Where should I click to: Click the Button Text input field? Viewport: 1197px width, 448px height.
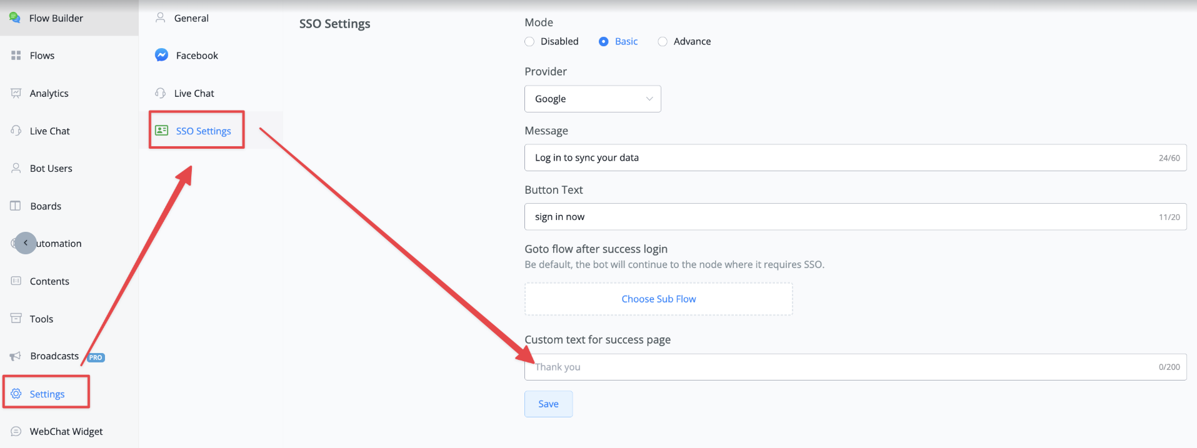click(x=838, y=217)
